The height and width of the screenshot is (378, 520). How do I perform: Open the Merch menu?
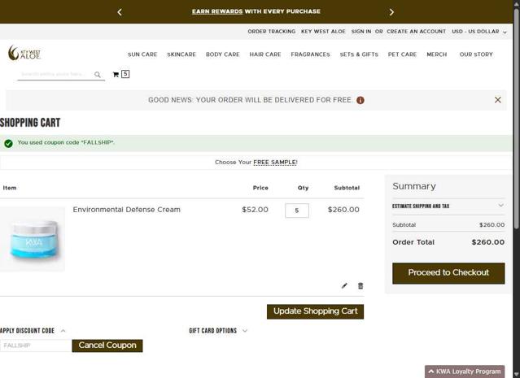coord(437,54)
